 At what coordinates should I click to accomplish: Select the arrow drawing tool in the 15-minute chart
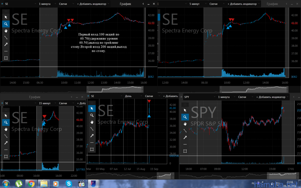pos(6,143)
